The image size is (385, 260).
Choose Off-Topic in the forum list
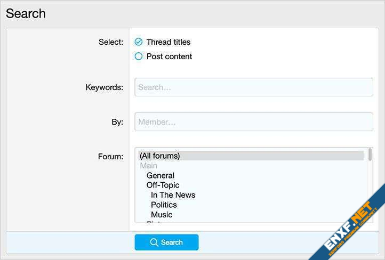click(x=163, y=185)
